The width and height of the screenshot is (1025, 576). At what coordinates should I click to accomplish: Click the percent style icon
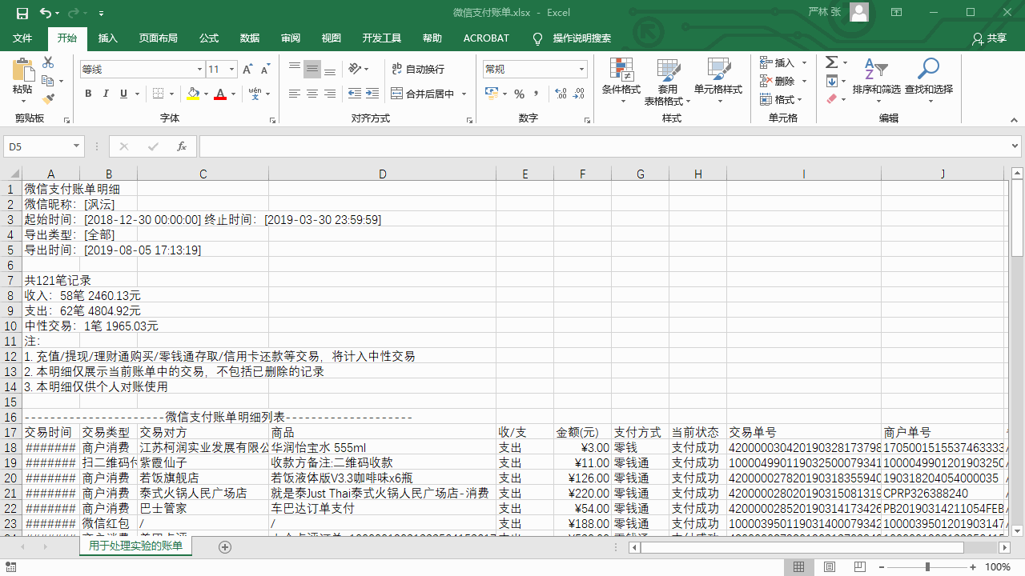point(519,94)
